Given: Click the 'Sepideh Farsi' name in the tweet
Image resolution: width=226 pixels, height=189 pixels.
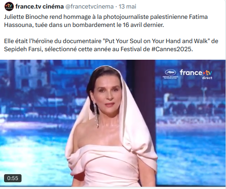Looking at the screenshot, I should (22, 49).
